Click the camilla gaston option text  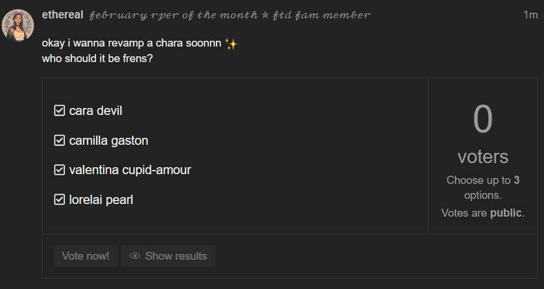(x=109, y=140)
